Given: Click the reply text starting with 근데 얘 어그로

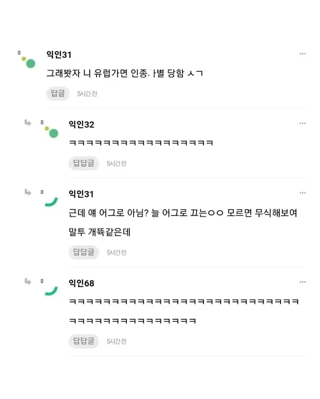Looking at the screenshot, I should 183,213.
